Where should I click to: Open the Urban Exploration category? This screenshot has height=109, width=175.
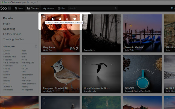pyautogui.click(x=28, y=84)
